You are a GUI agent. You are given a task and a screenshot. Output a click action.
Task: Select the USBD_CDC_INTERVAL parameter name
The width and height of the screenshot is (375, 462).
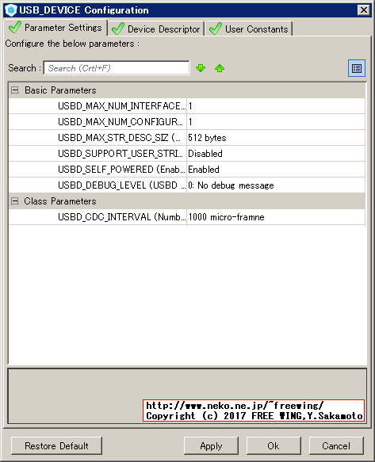click(x=121, y=217)
